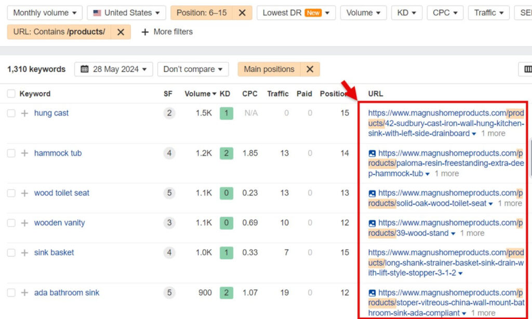Expand the long-shank-strainer-basket URL dropdown arrow

click(460, 273)
